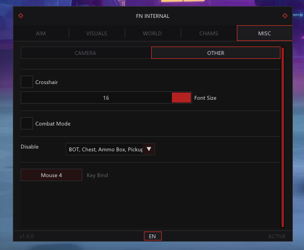Click the FN INTERNAL title text
Viewport: 304px width, 250px height.
pyautogui.click(x=153, y=16)
